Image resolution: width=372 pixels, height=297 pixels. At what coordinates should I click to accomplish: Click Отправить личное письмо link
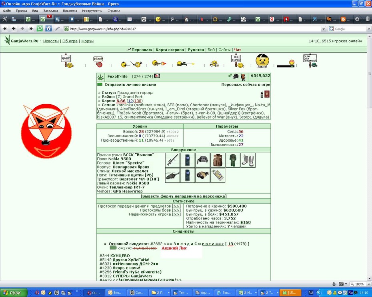(130, 85)
